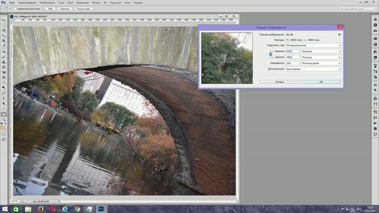Image resolution: width=379 pixels, height=213 pixels.
Task: Select the Rectangular Marquee tool
Action: (x=4, y=25)
